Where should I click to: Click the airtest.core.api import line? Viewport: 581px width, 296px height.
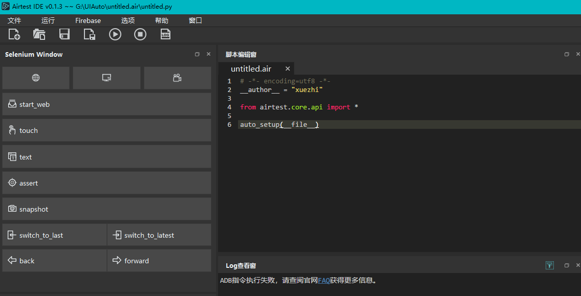click(x=299, y=107)
